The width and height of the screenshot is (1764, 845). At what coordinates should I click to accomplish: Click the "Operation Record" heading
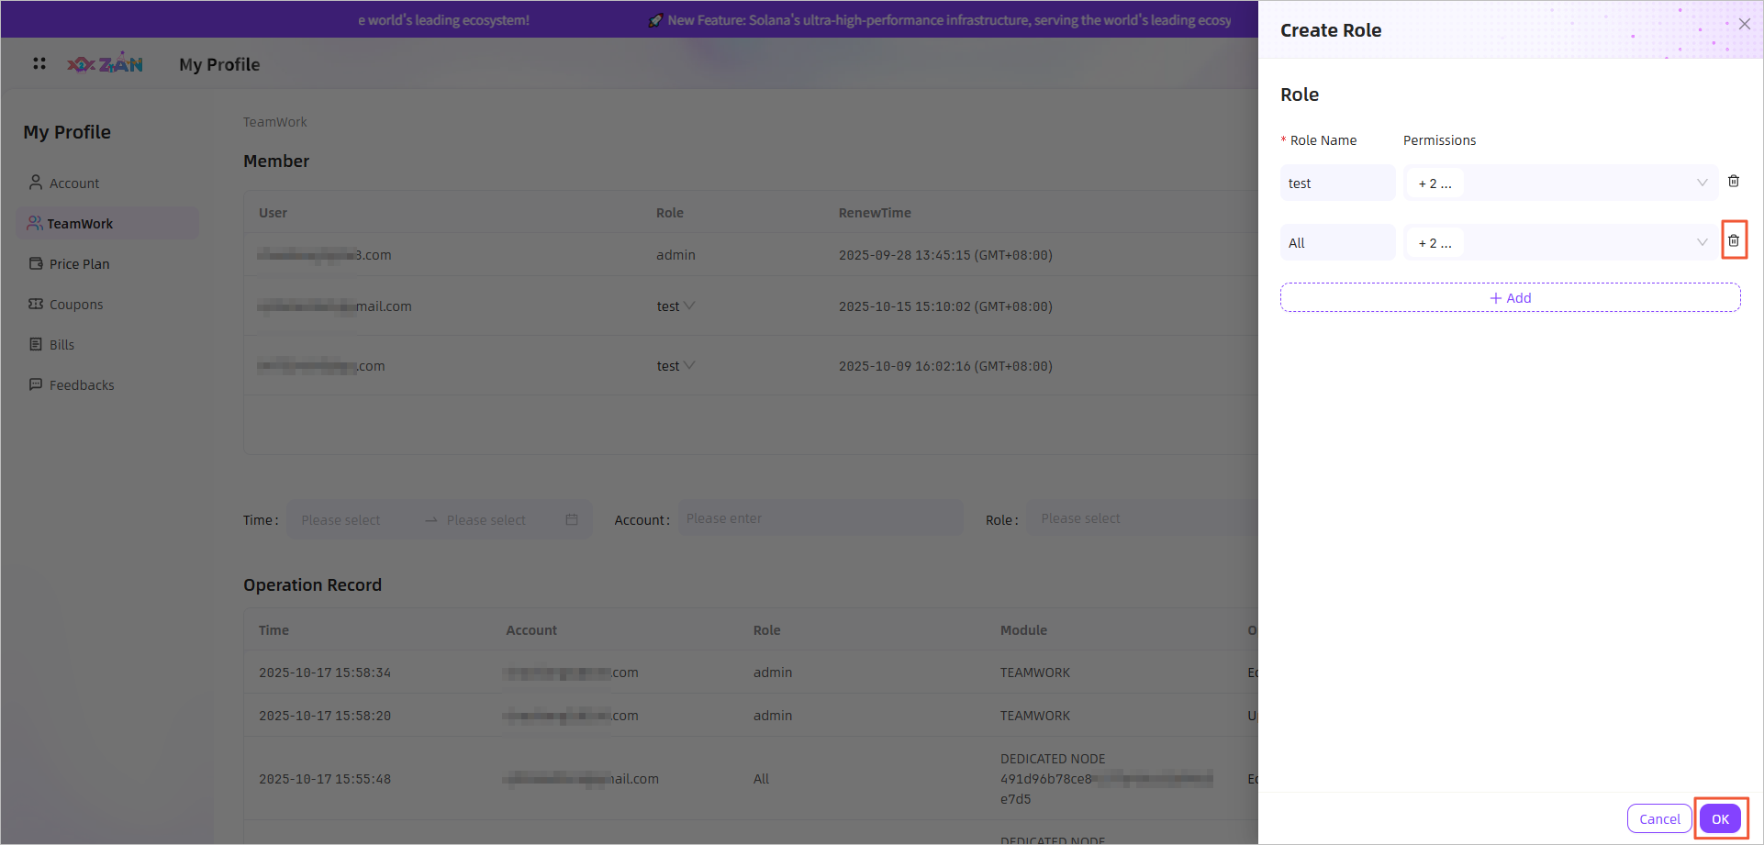click(312, 584)
